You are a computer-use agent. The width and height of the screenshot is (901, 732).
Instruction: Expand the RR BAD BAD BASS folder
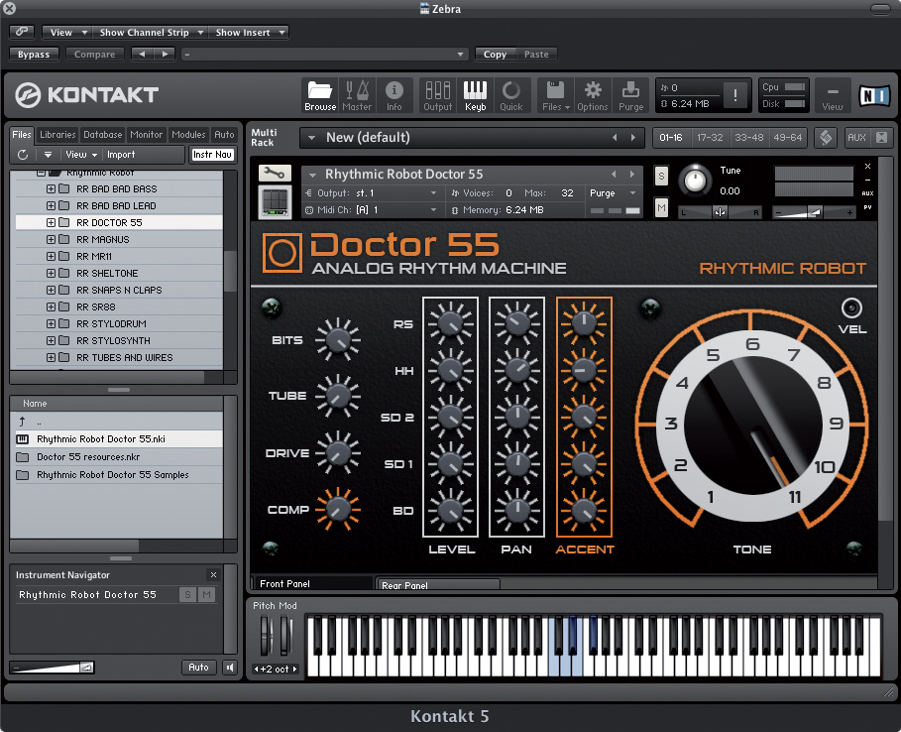tap(51, 188)
